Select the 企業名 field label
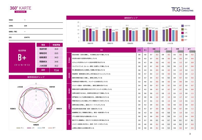 (x=11, y=26)
